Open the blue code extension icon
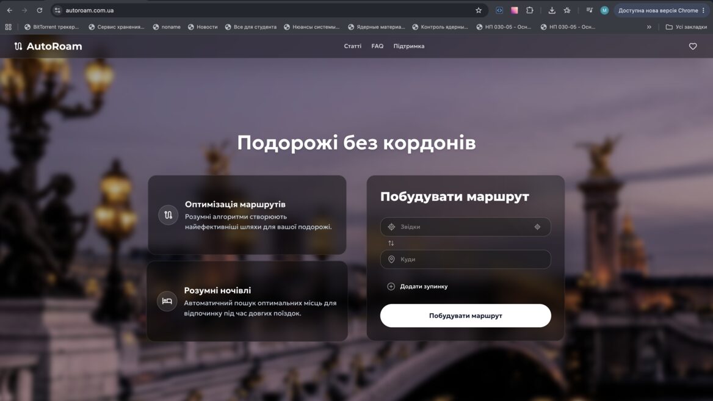The height and width of the screenshot is (401, 713). pos(499,10)
